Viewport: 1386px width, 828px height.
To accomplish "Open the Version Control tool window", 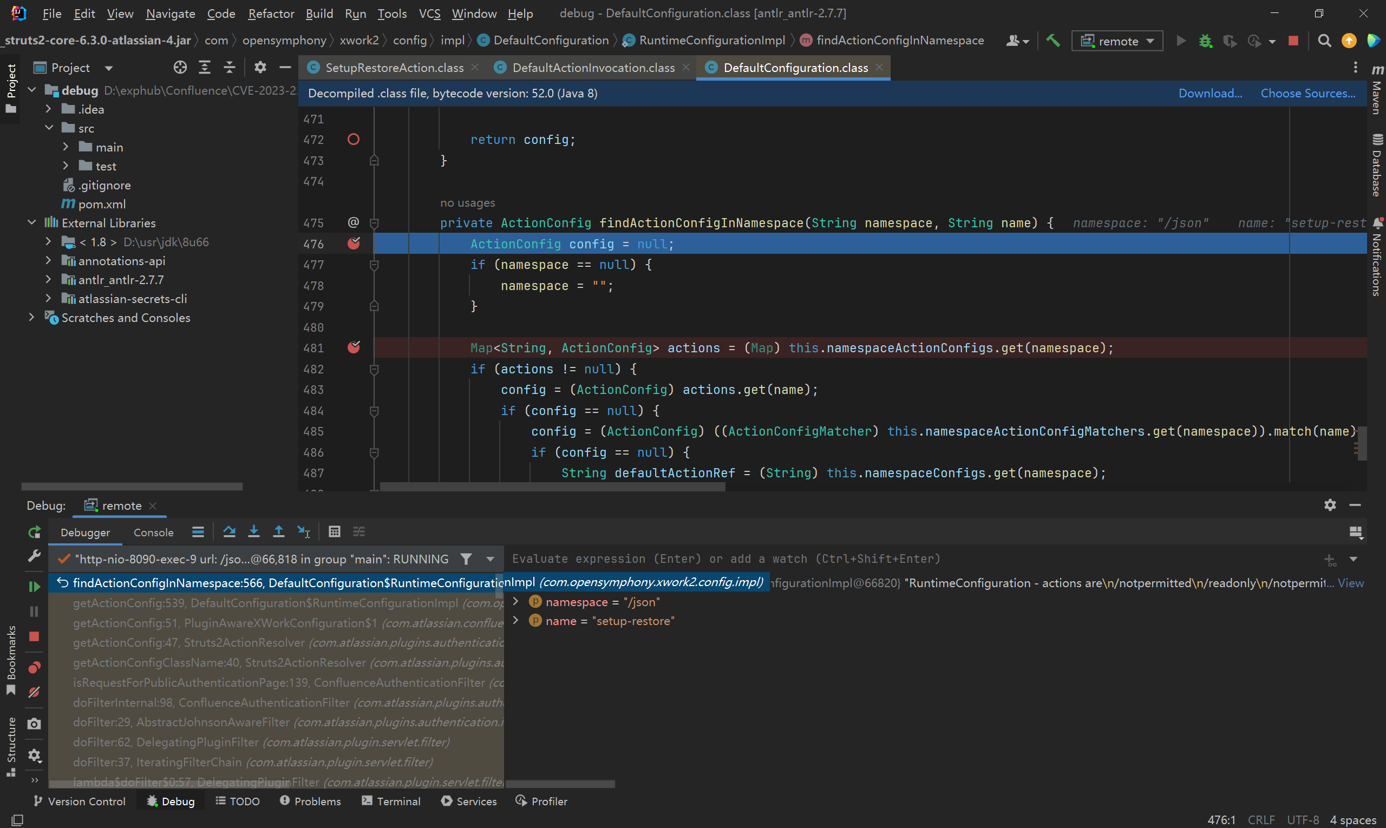I will 79,801.
